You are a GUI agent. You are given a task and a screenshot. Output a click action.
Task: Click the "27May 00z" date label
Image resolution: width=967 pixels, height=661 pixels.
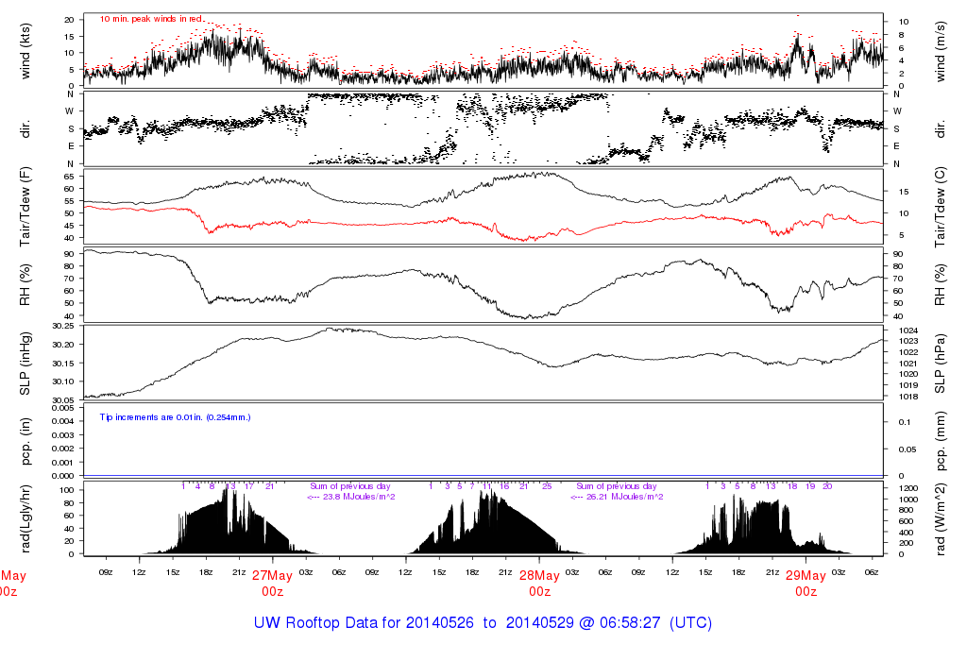click(x=272, y=584)
